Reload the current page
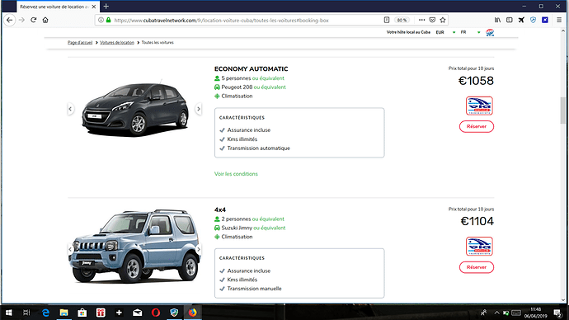This screenshot has height=320, width=569. (x=33, y=20)
